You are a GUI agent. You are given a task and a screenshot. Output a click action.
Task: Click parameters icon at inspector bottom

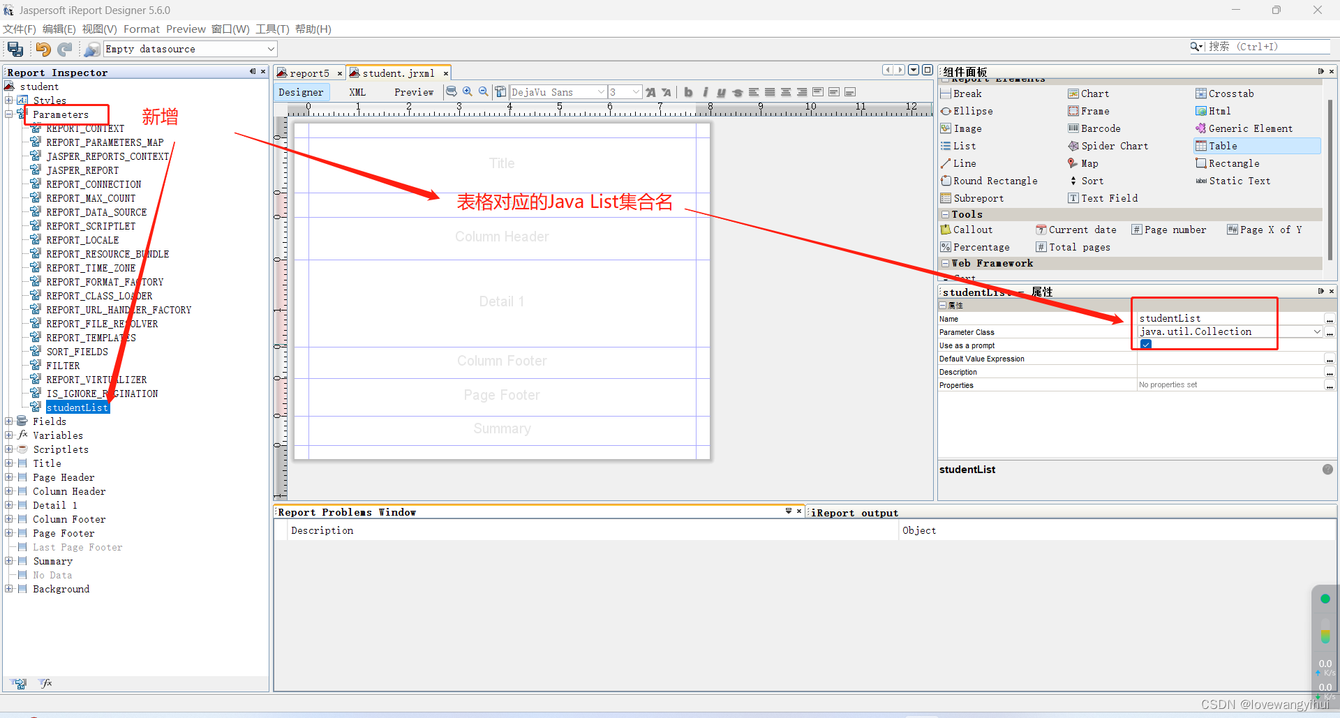tap(20, 684)
